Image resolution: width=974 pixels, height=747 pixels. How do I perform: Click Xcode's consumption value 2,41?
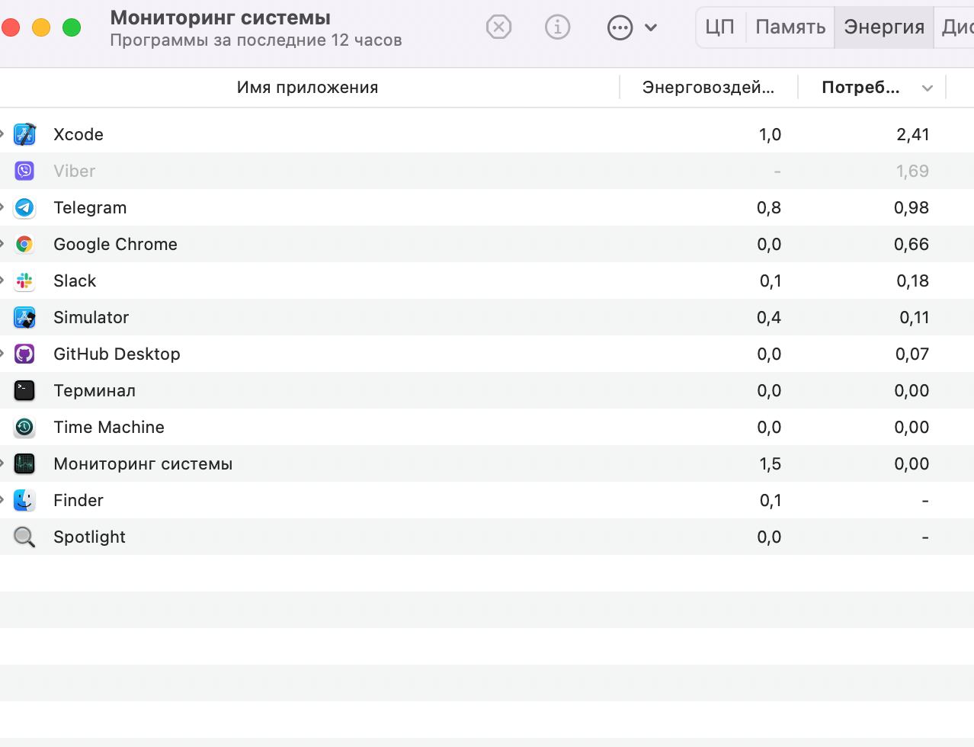coord(912,134)
